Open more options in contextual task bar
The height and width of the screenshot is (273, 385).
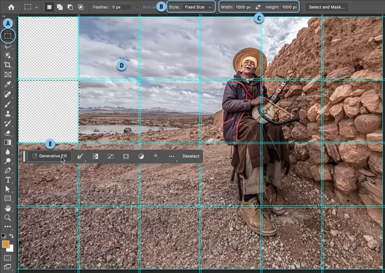(x=172, y=156)
